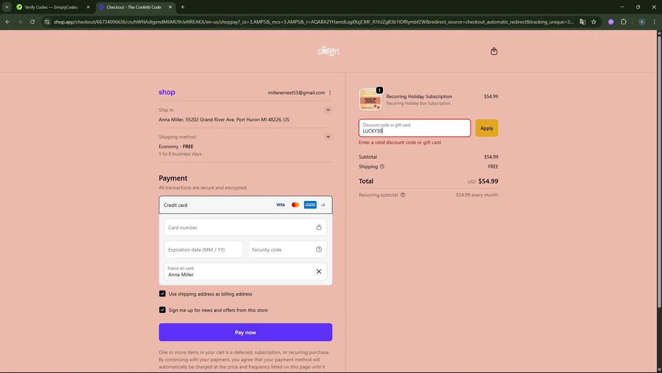This screenshot has width=662, height=373.
Task: Click the Name on card field
Action: 245,272
